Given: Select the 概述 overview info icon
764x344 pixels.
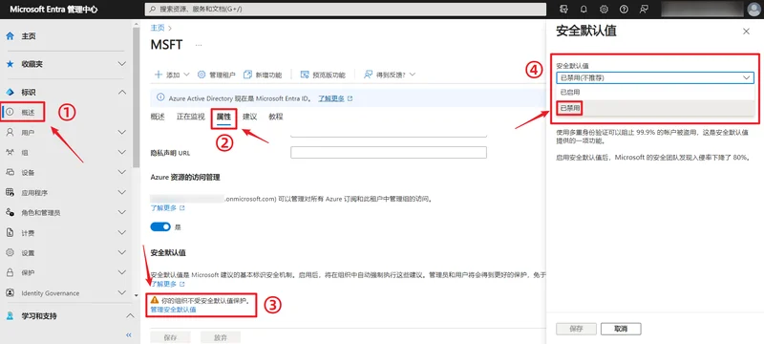Looking at the screenshot, I should click(11, 112).
